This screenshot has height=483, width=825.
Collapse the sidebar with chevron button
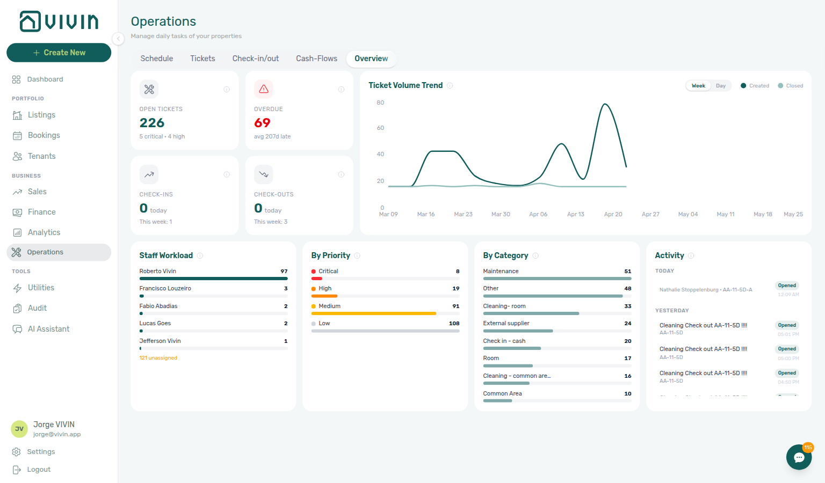118,39
